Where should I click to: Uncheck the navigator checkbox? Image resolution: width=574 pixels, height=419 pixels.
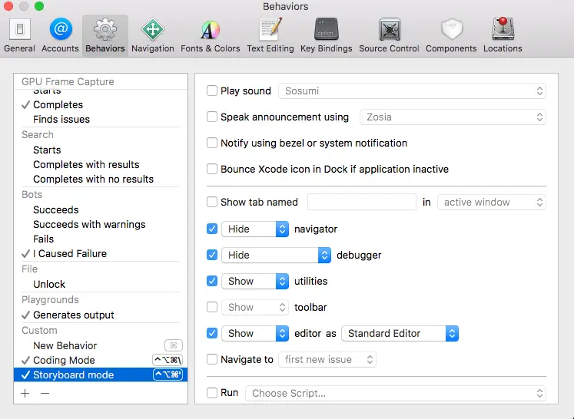pos(212,229)
